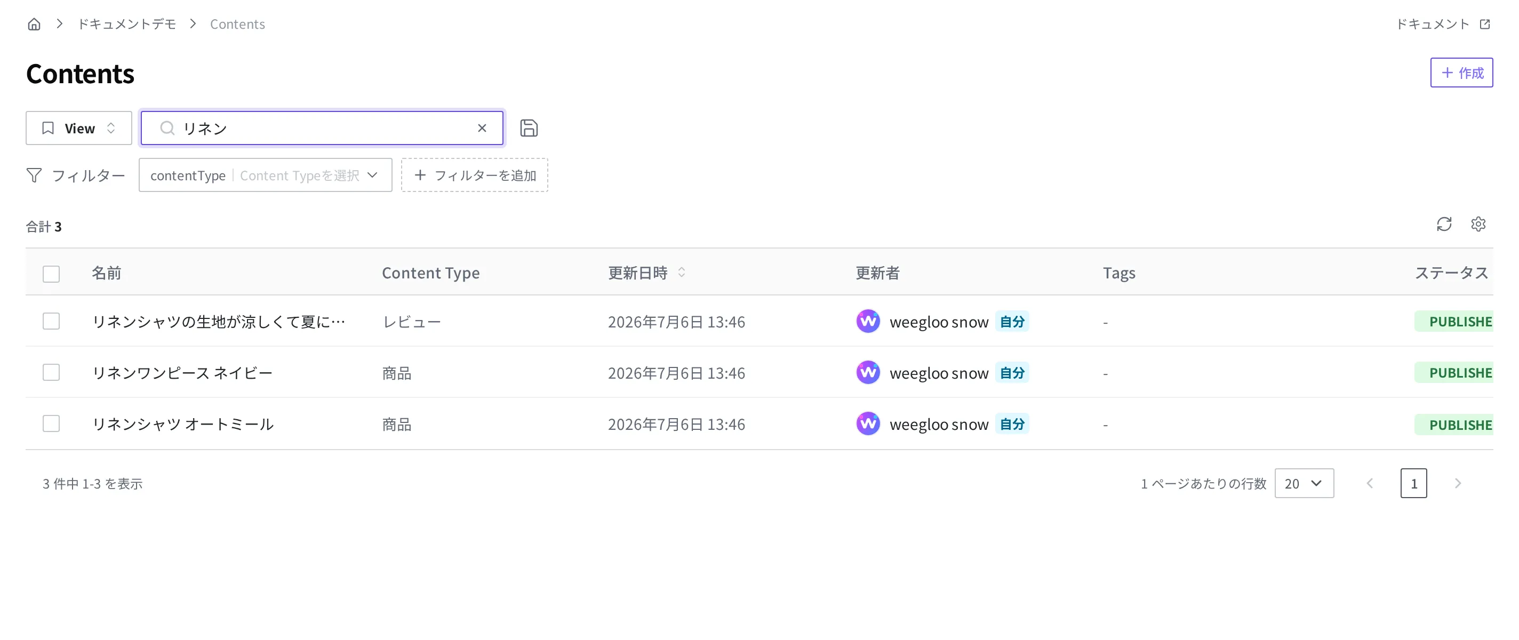Click 更新者 column header

(x=877, y=273)
